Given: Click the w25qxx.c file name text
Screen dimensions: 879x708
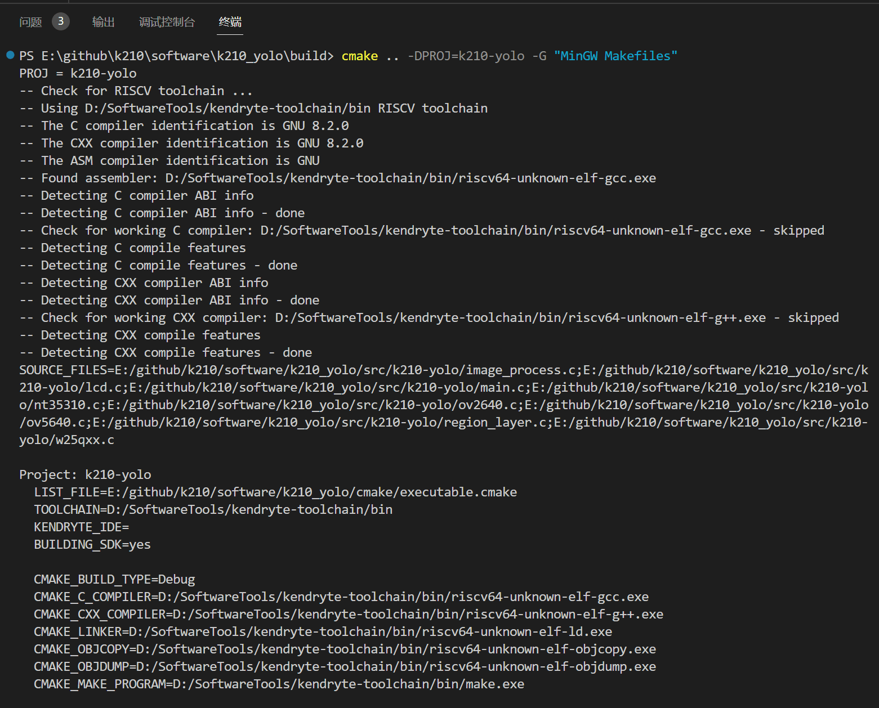Looking at the screenshot, I should coord(85,440).
